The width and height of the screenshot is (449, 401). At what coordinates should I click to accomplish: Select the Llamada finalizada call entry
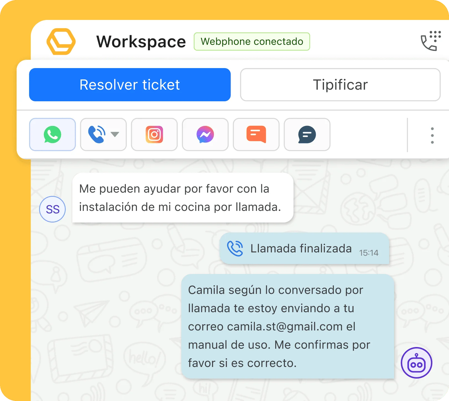click(x=304, y=249)
